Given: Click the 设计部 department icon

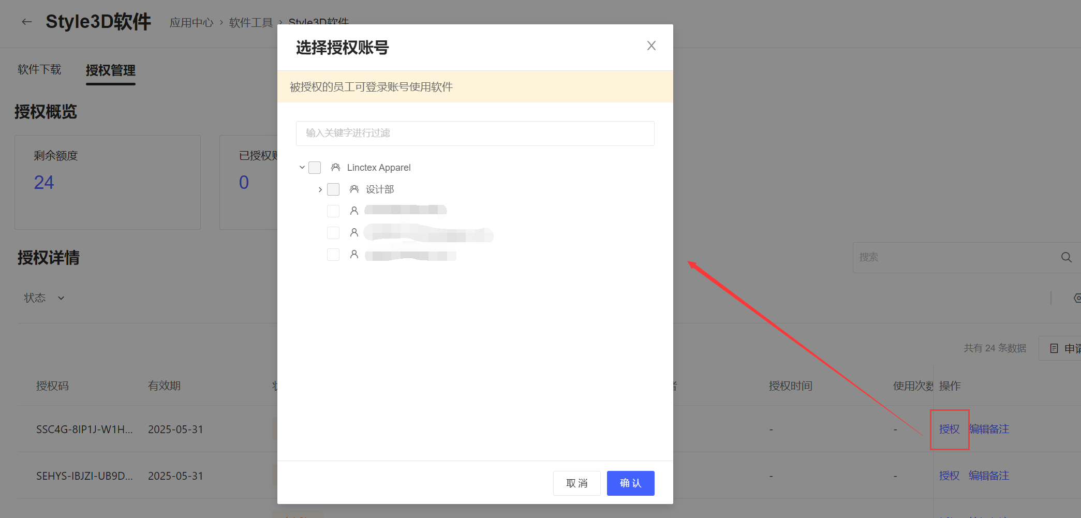Looking at the screenshot, I should point(354,189).
